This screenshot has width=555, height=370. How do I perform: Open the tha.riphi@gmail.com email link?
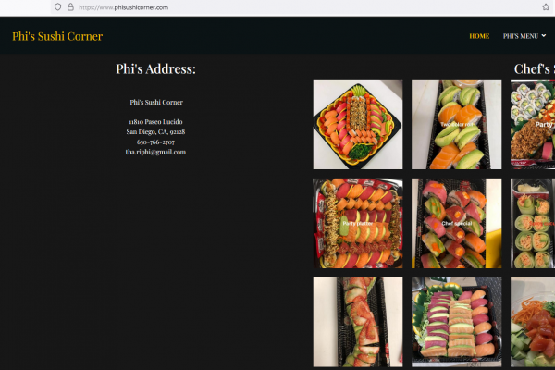[155, 152]
